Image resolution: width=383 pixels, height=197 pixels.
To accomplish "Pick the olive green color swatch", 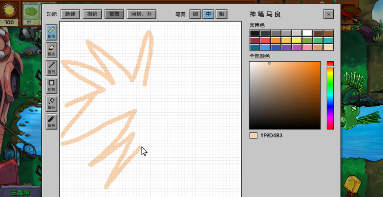I will click(x=307, y=40).
